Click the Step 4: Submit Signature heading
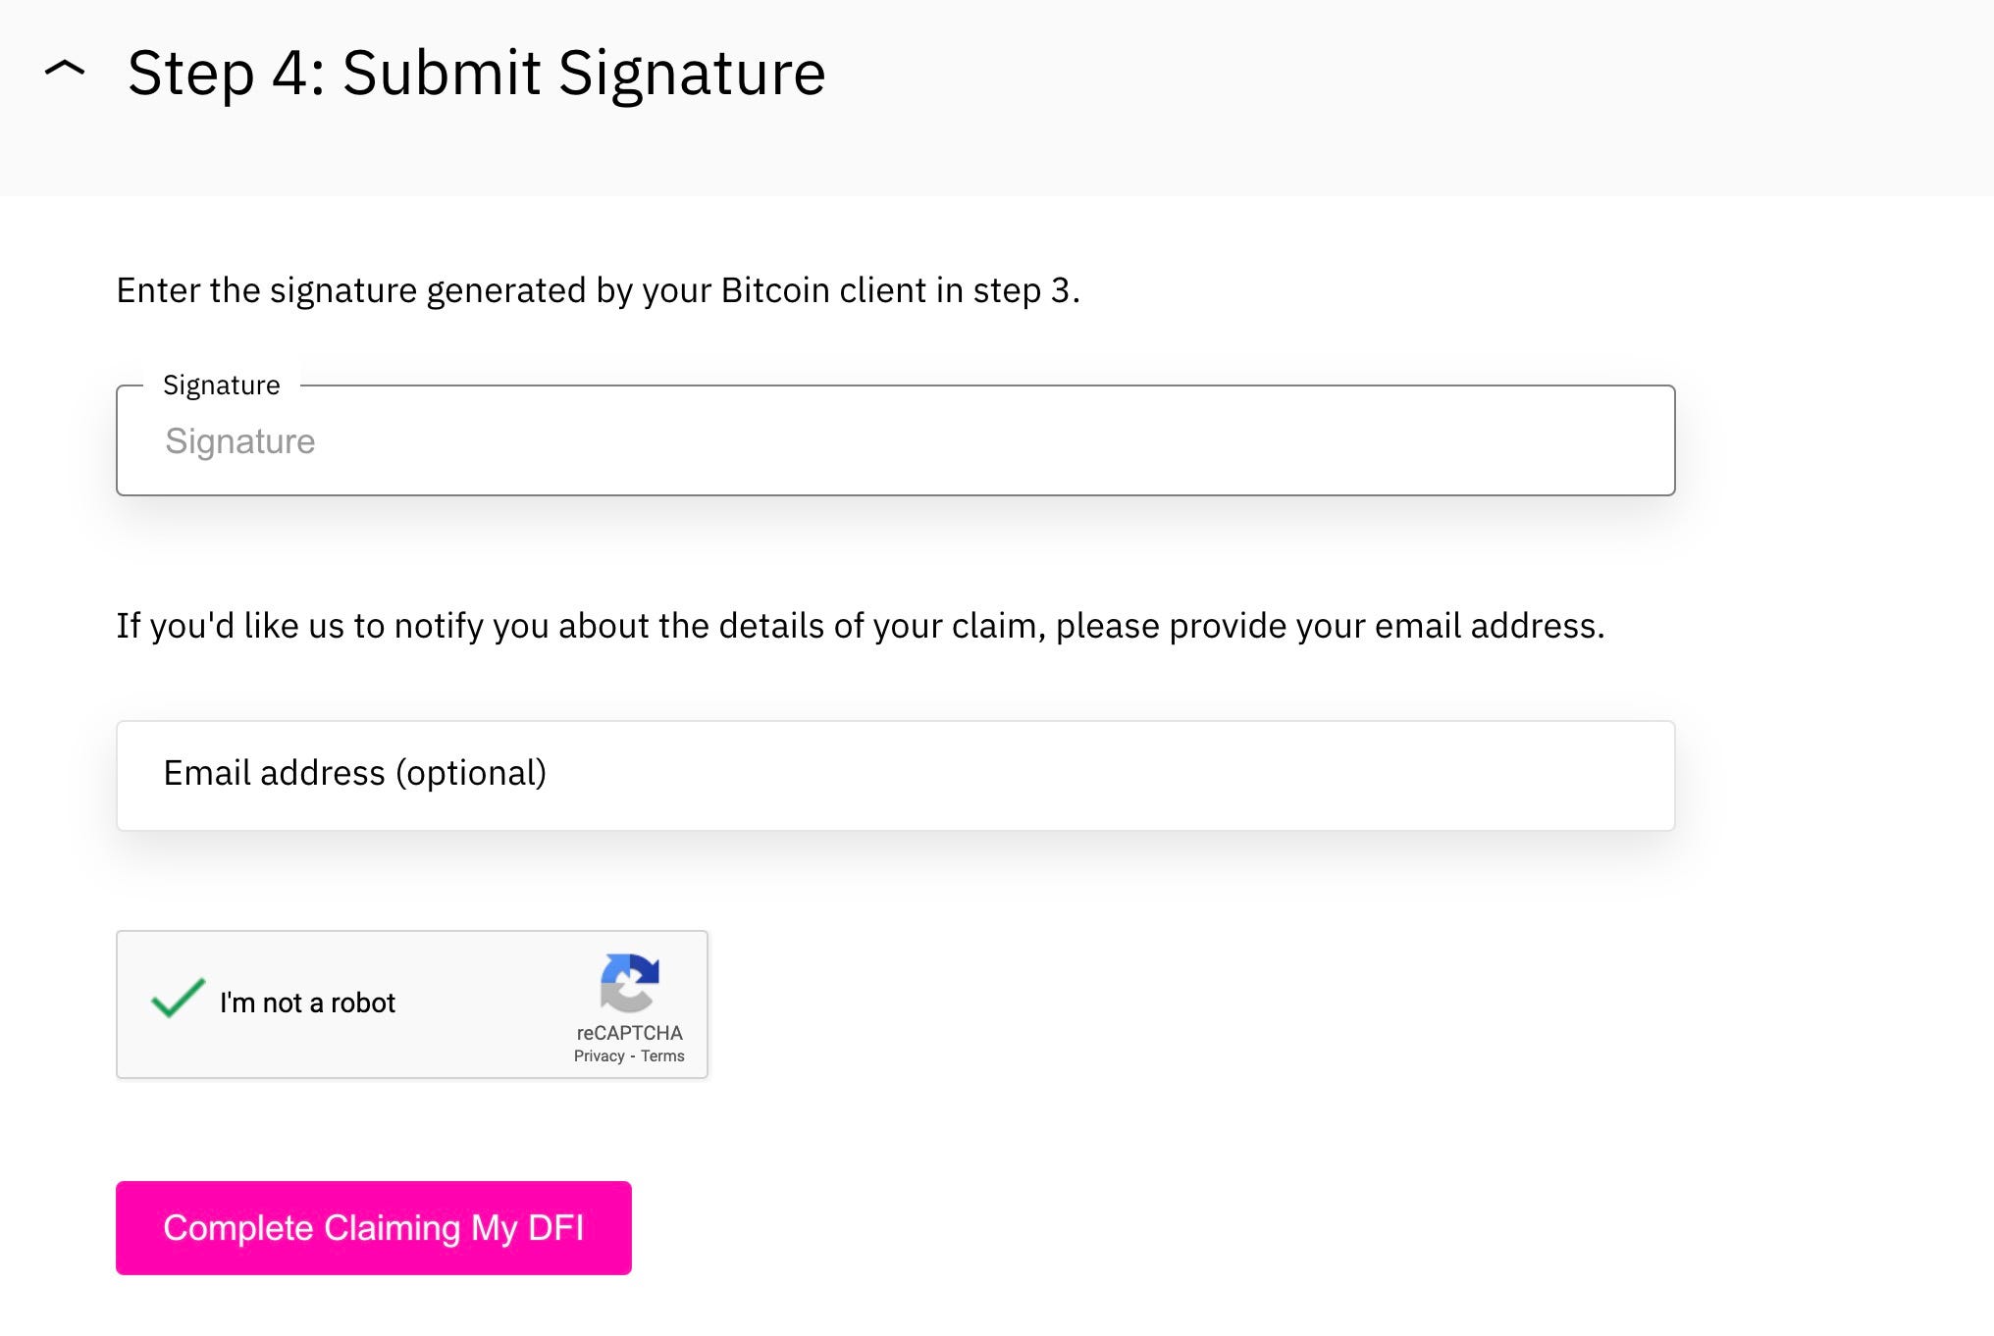1994x1336 pixels. pyautogui.click(x=476, y=73)
